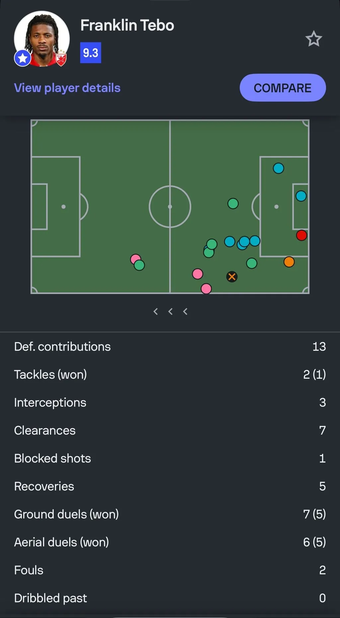Image resolution: width=340 pixels, height=618 pixels.
Task: Click the pink dot on the bottom touchline
Action: click(x=206, y=289)
